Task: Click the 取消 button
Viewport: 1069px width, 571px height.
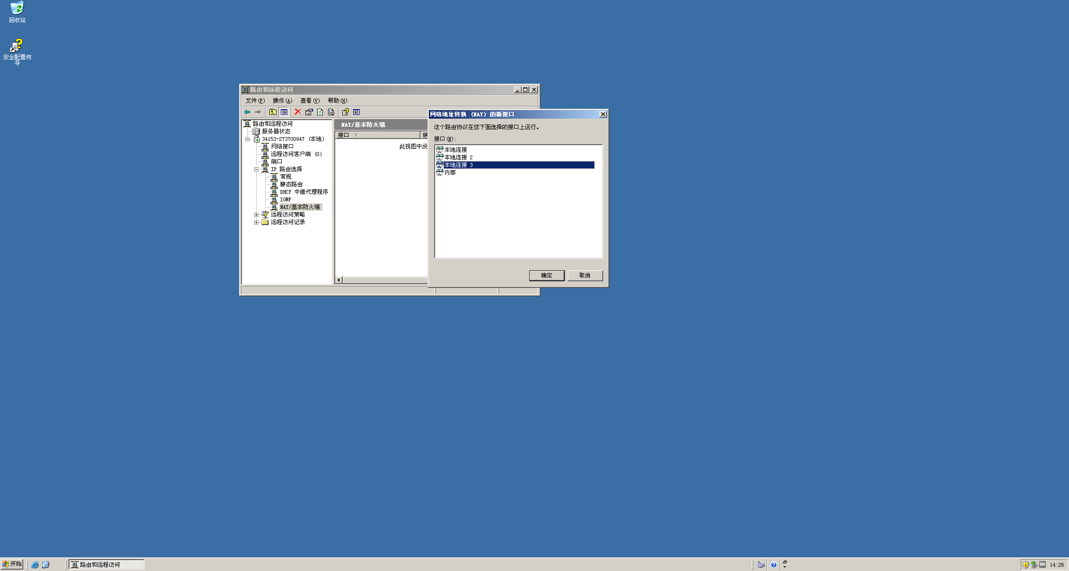Action: pos(585,276)
